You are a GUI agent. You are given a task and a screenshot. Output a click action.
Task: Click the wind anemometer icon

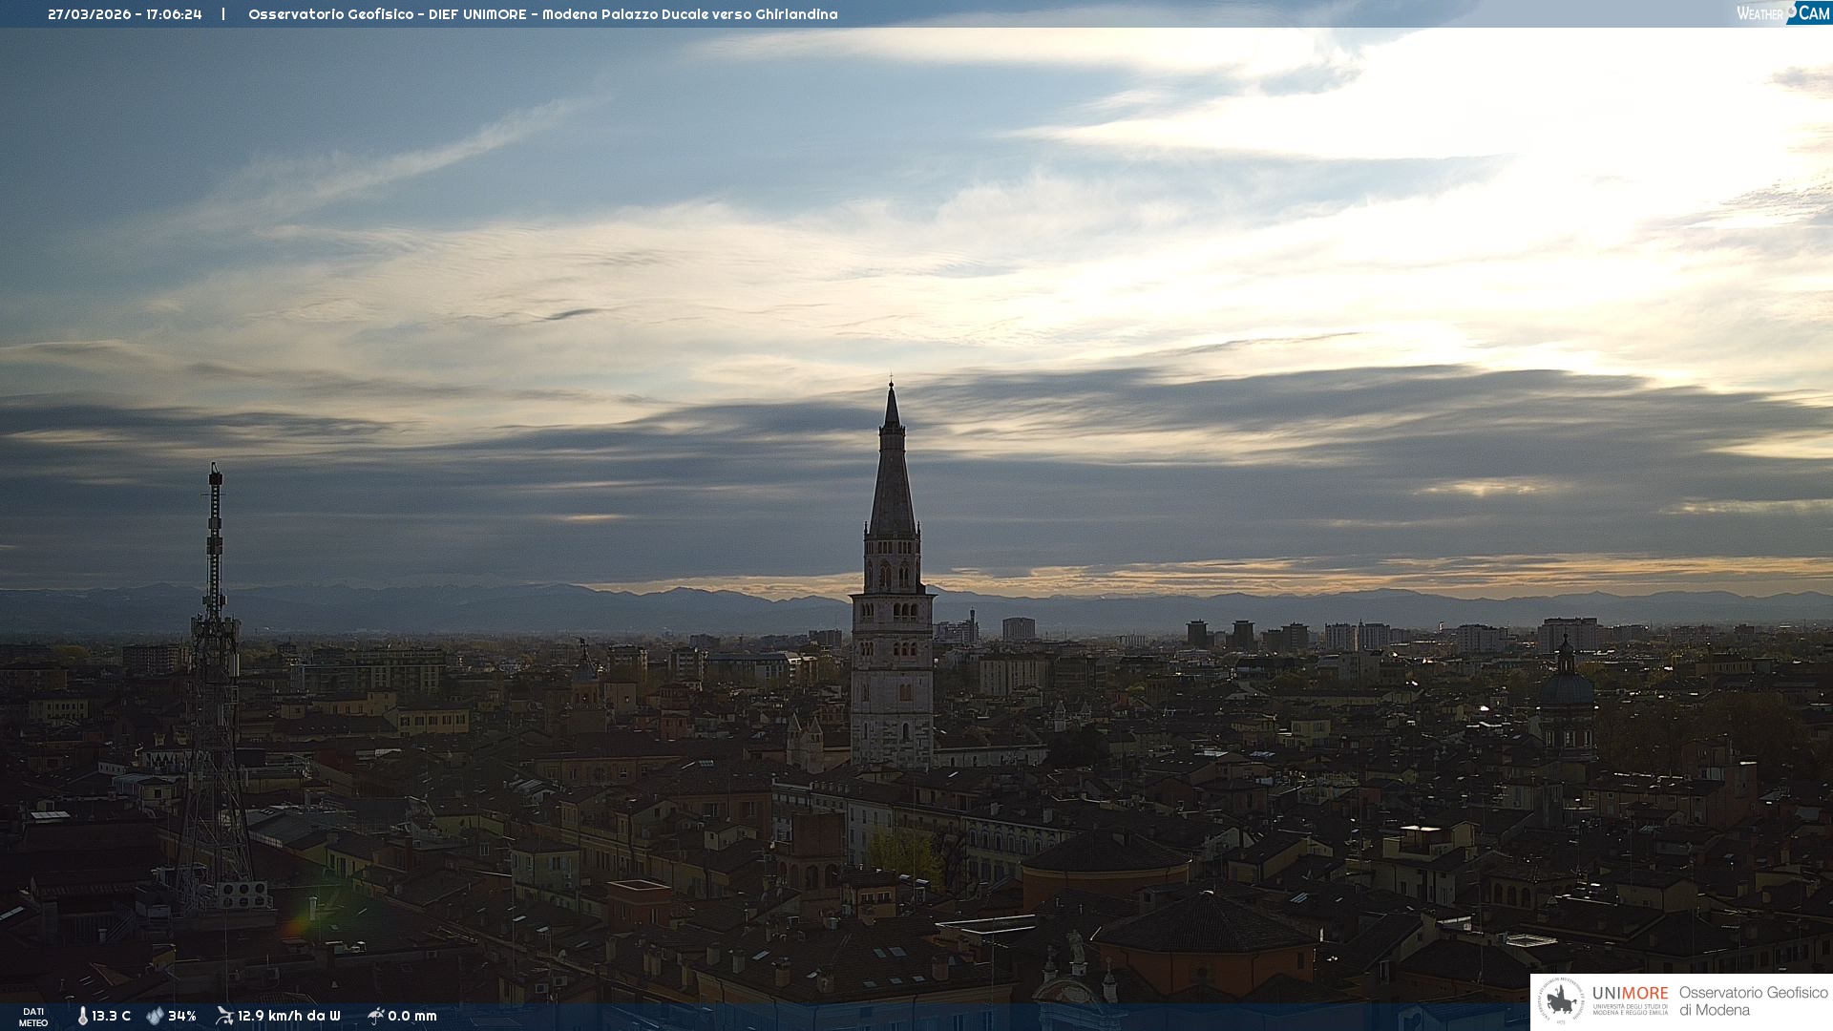[224, 1016]
